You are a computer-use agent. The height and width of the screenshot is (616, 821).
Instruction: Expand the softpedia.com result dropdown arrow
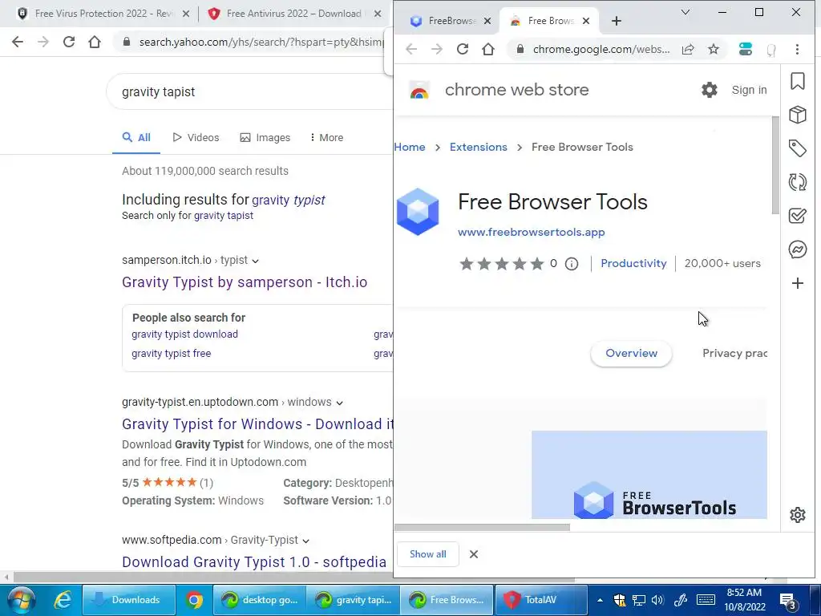(305, 541)
